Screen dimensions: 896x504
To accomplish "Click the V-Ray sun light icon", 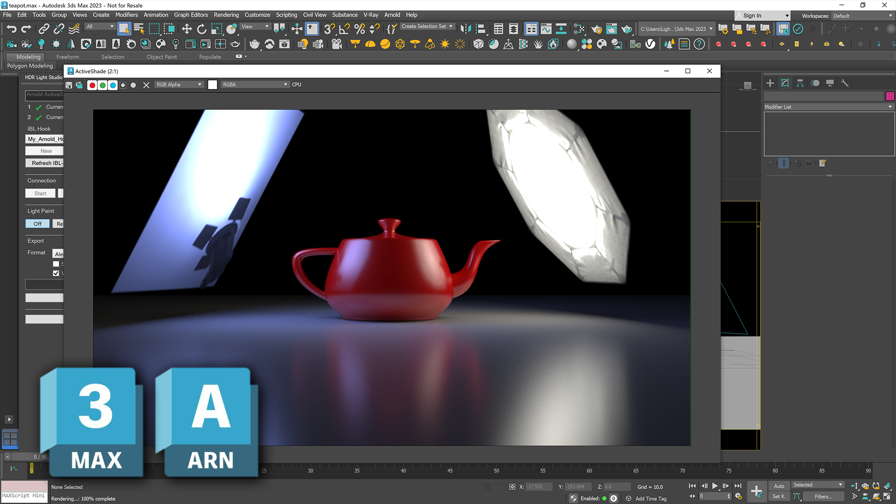I will pos(445,44).
